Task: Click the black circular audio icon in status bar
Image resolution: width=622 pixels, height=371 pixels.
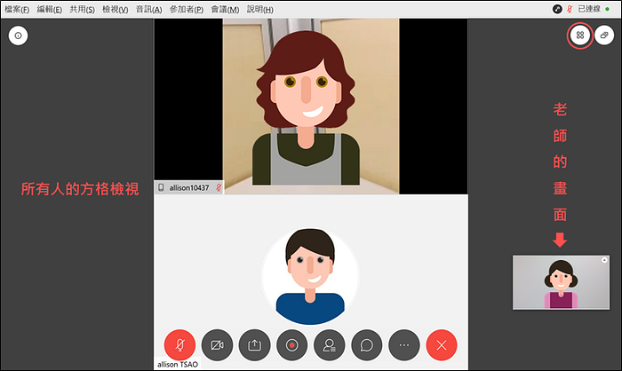Action: pyautogui.click(x=557, y=9)
